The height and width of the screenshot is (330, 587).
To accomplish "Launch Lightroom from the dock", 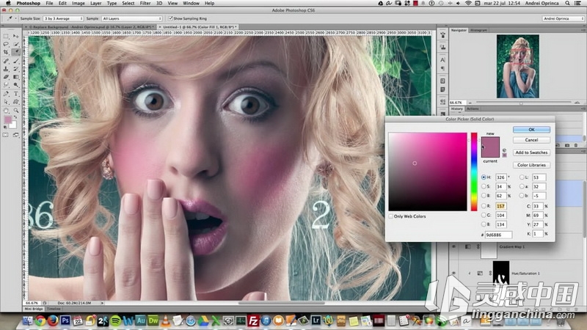I will (x=316, y=320).
